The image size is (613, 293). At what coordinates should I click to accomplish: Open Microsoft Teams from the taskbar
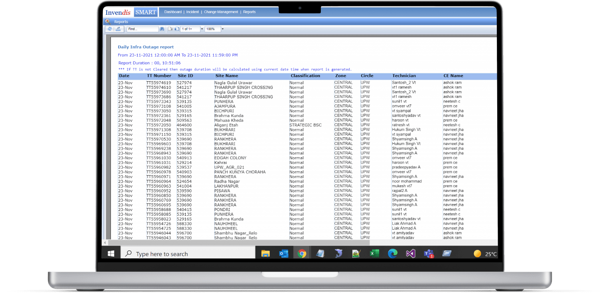point(429,253)
